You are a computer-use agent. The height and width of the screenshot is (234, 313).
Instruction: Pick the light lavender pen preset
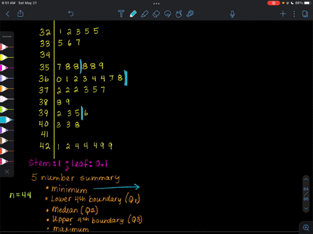[x=7, y=78]
